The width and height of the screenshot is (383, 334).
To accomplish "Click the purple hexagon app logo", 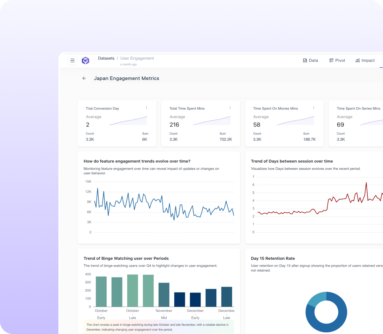I will tap(86, 60).
